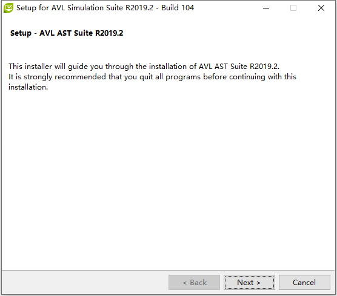This screenshot has width=337, height=296.
Task: Click the 'It is strongly recommended' line
Action: point(57,77)
